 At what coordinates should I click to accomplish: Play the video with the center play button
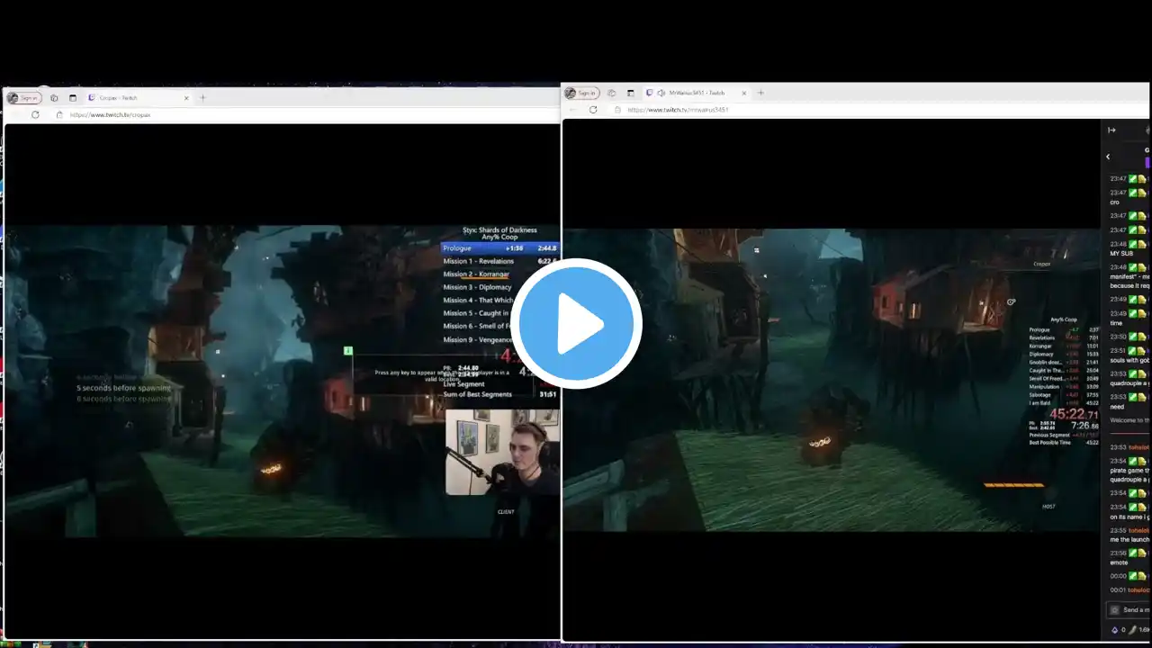tap(576, 324)
